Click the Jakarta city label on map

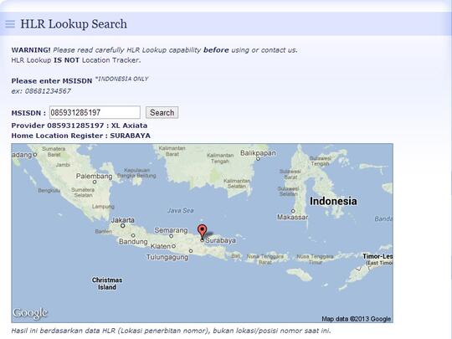pyautogui.click(x=123, y=220)
